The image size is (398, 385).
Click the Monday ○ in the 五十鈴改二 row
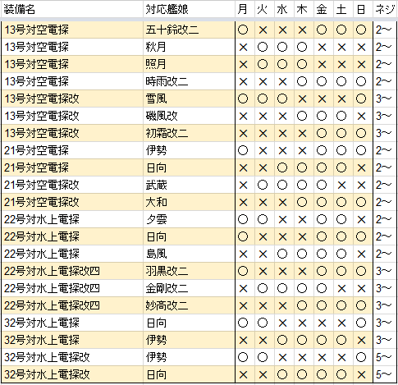point(243,30)
